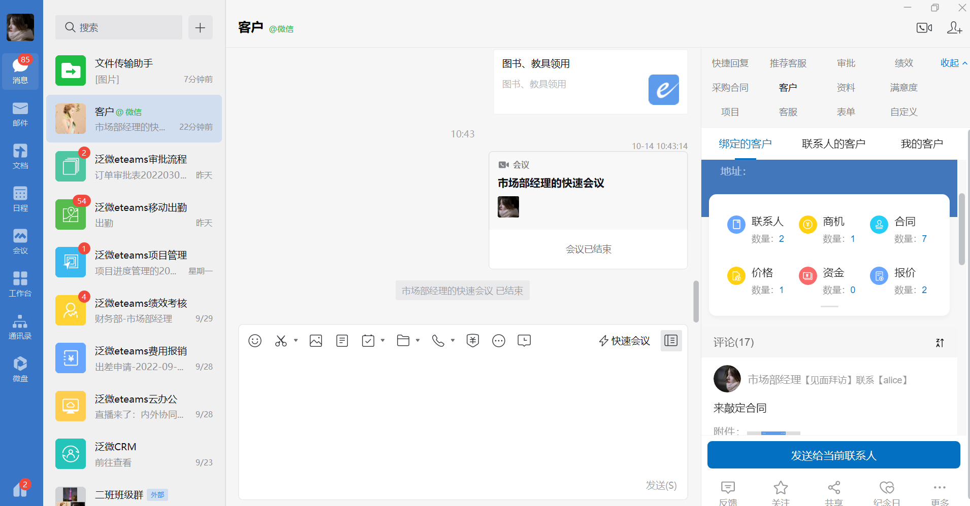970x506 pixels.
Task: Open the 价格 price card
Action: click(756, 280)
